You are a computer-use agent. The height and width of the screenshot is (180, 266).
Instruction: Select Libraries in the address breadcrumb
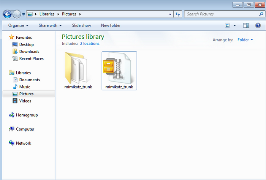click(47, 14)
